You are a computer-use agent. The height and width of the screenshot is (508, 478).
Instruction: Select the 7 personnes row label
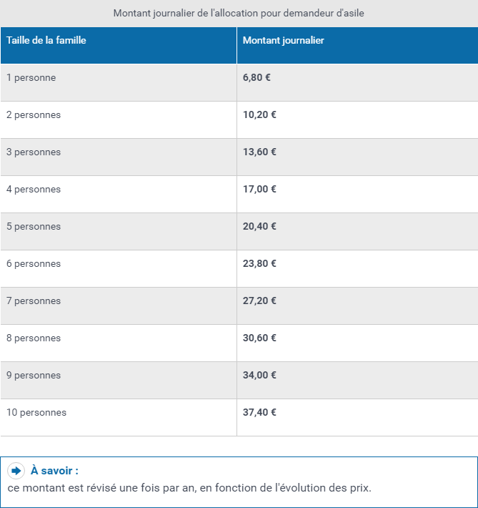(34, 301)
